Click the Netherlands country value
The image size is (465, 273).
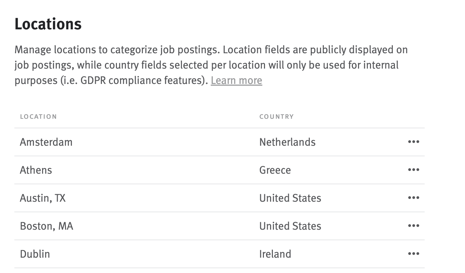point(287,142)
